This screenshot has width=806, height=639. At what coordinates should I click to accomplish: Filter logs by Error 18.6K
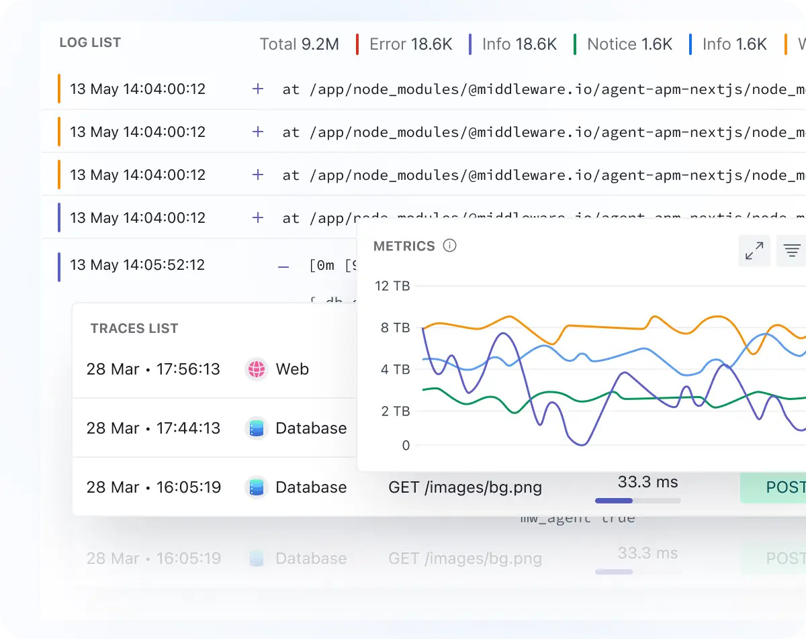[x=410, y=44]
